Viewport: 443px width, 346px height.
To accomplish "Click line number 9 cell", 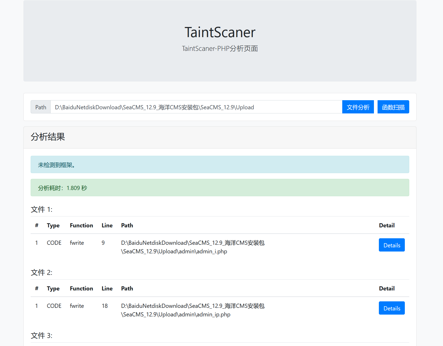I will (103, 243).
